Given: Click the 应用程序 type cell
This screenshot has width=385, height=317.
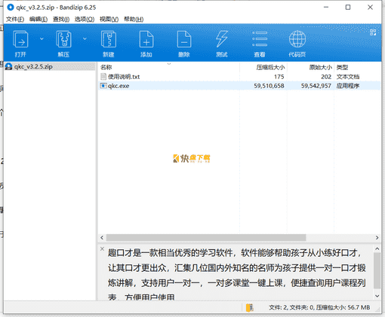Looking at the screenshot, I should pos(348,86).
